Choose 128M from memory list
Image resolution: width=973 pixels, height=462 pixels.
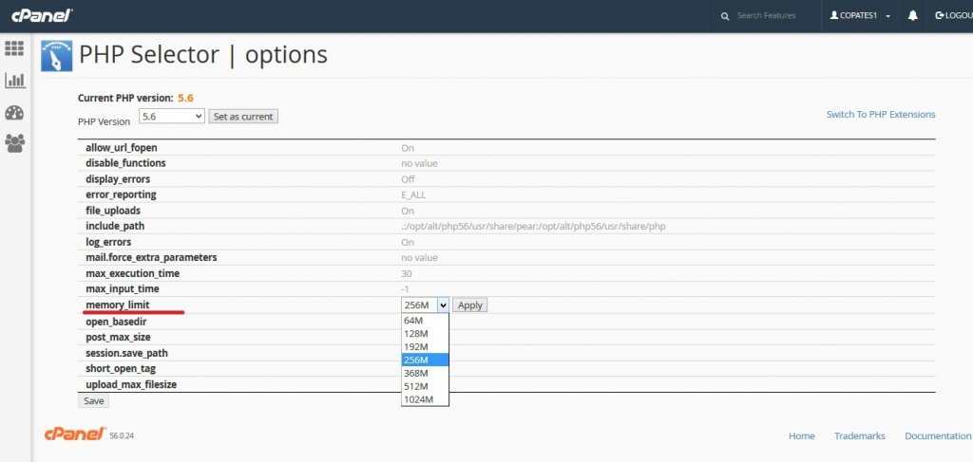(425, 333)
